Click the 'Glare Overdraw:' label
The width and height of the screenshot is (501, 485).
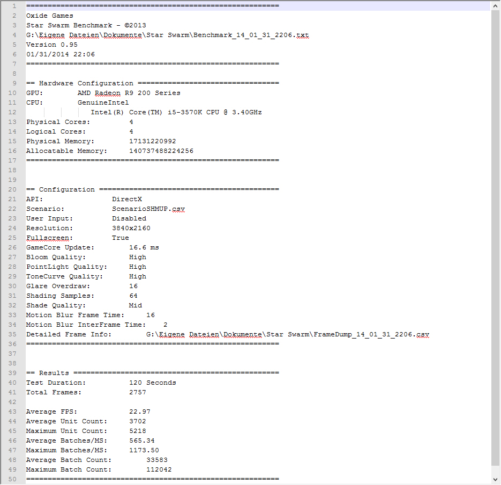tap(58, 286)
